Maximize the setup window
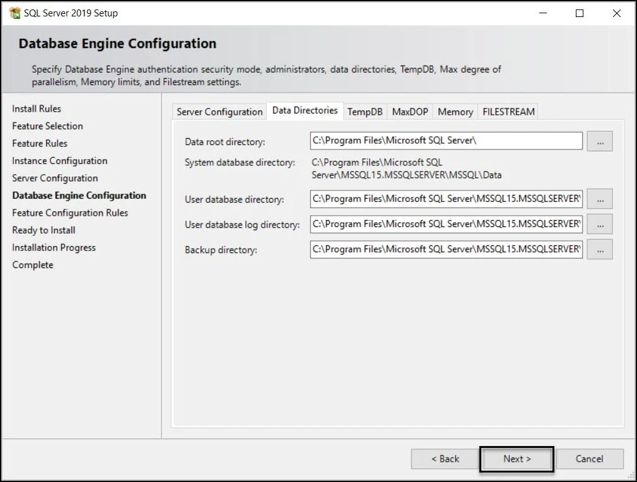The image size is (637, 482). tap(580, 13)
